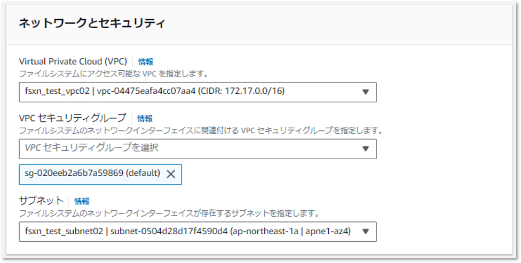Click the security group helper description text

[x=201, y=130]
